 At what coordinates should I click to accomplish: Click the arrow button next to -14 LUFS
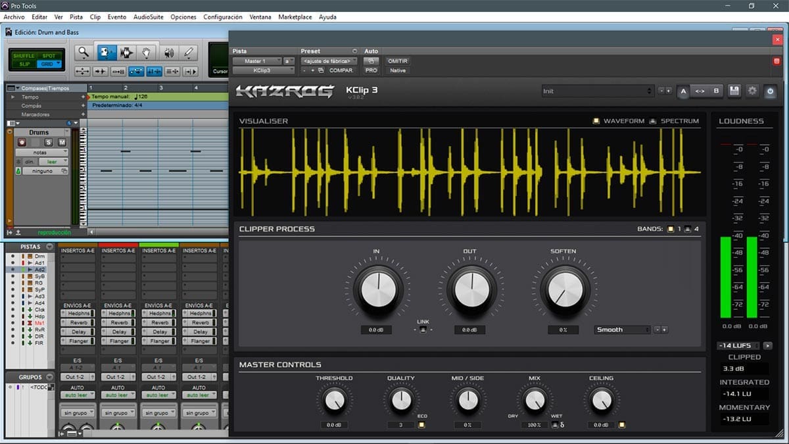[767, 345]
